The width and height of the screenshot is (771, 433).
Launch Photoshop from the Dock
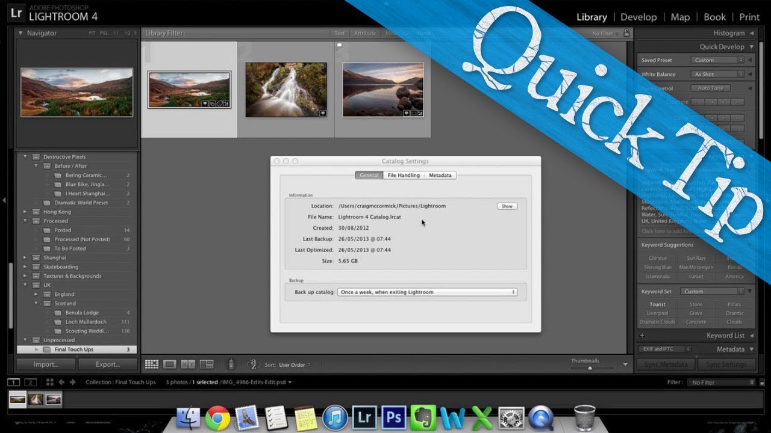tap(393, 418)
